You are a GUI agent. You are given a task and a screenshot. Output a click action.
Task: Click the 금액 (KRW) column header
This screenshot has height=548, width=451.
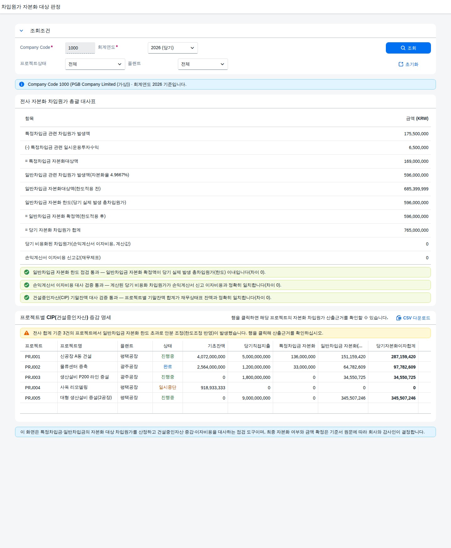point(417,118)
